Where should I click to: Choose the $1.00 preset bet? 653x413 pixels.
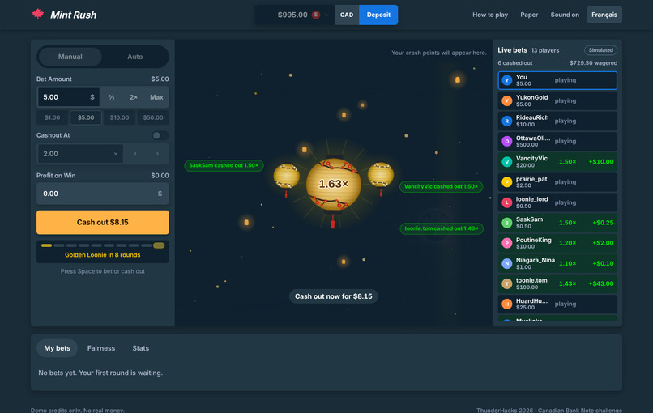pyautogui.click(x=53, y=117)
